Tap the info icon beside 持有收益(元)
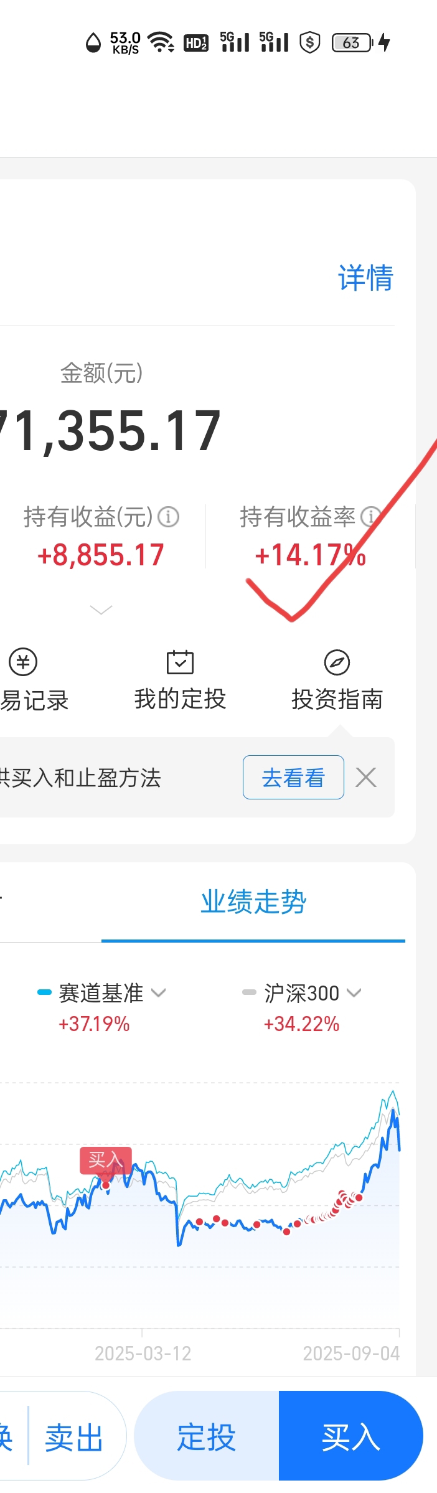Viewport: 437px width, 1493px height. tap(168, 517)
